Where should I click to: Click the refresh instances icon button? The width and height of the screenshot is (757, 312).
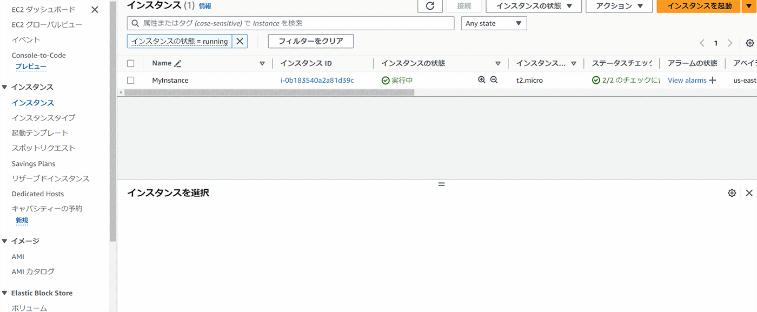[430, 6]
